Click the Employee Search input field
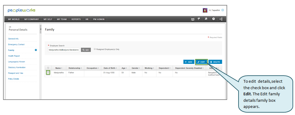The image size is (295, 115). (x=64, y=50)
